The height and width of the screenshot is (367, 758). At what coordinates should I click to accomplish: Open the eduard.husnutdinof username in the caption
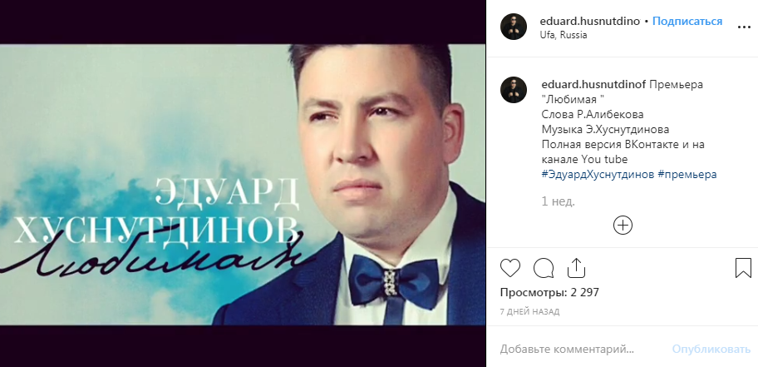click(593, 84)
